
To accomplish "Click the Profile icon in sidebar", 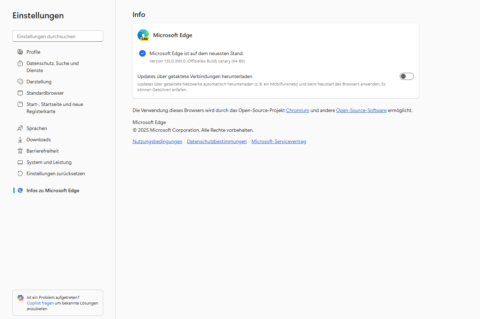I will pyautogui.click(x=20, y=52).
